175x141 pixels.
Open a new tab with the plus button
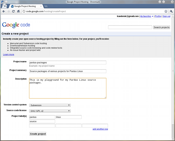[46, 6]
